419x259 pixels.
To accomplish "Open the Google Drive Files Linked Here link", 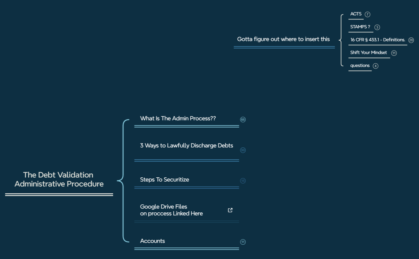I will [172, 210].
